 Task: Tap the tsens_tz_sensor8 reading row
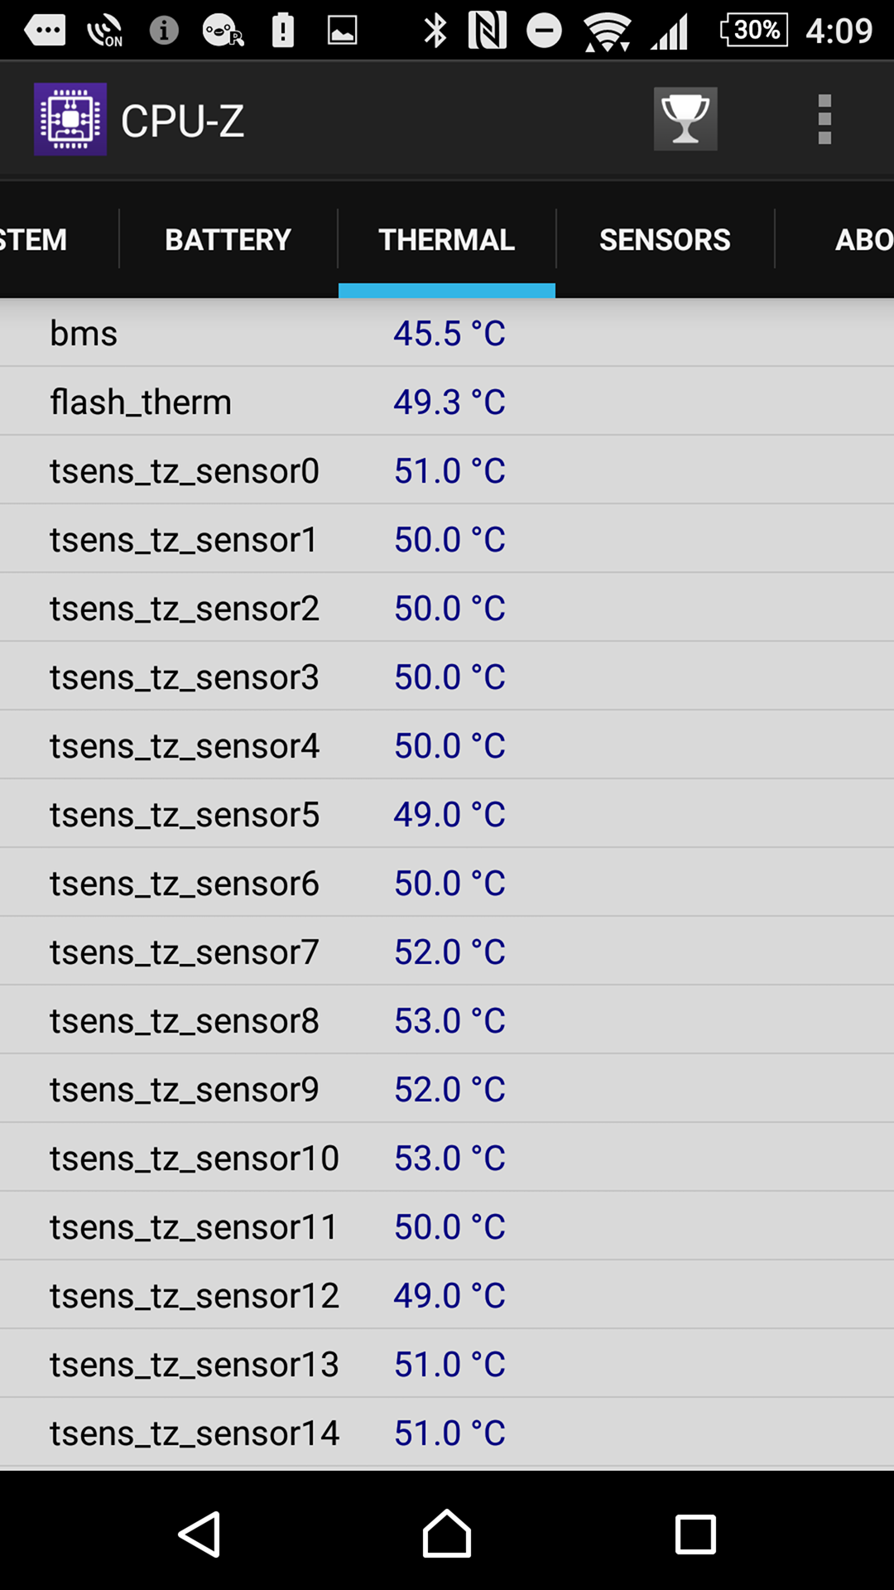(447, 1020)
